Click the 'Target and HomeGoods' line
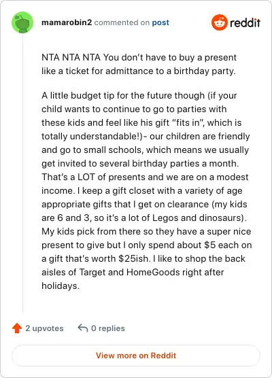272x378 pixels. pos(133,272)
